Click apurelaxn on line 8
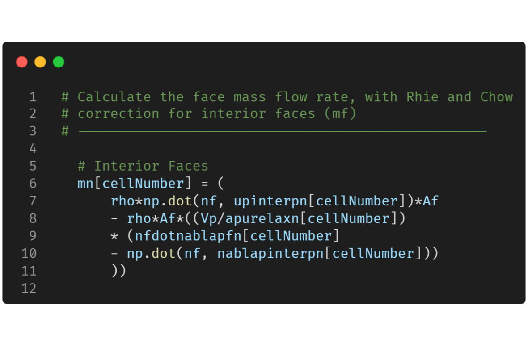Image resolution: width=528 pixels, height=343 pixels. click(262, 218)
